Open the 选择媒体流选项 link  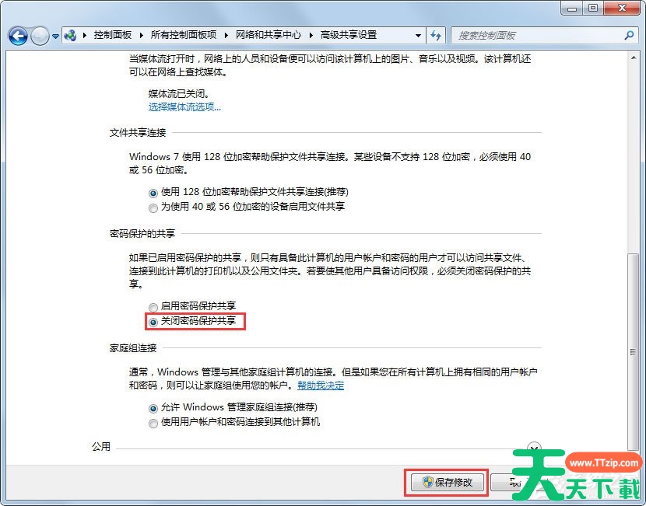184,107
